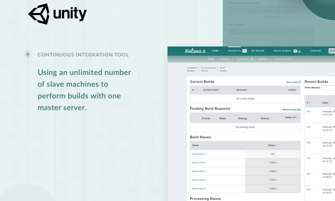Sort Current Builds by # column

(x=195, y=90)
